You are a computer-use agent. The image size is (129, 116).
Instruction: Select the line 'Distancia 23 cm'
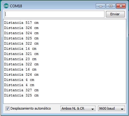pyautogui.click(x=20, y=59)
